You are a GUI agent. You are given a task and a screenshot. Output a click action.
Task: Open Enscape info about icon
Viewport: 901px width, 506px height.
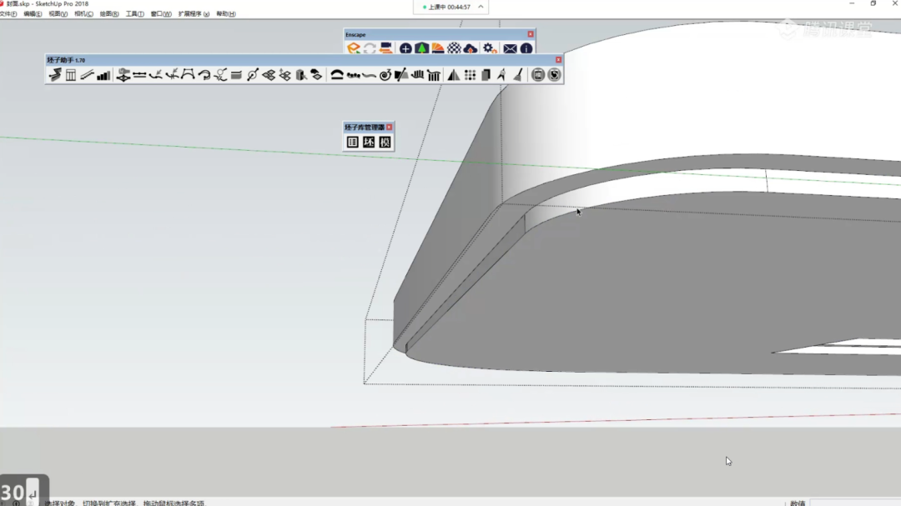[526, 49]
